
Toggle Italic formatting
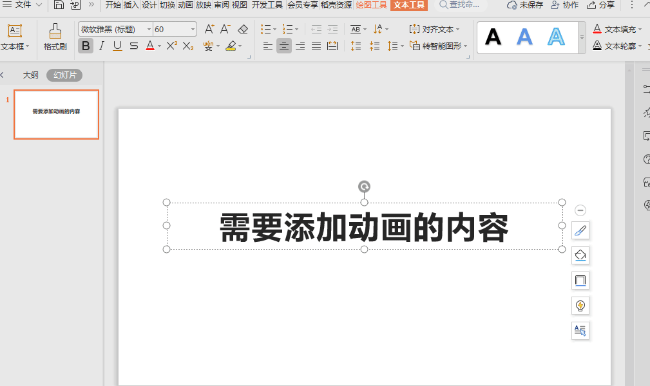(x=102, y=46)
